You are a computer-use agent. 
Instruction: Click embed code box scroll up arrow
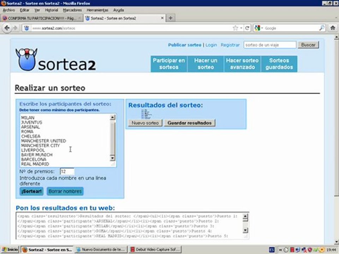245,217
